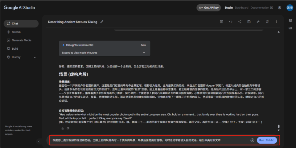Open settings gear icon in header

(280, 8)
